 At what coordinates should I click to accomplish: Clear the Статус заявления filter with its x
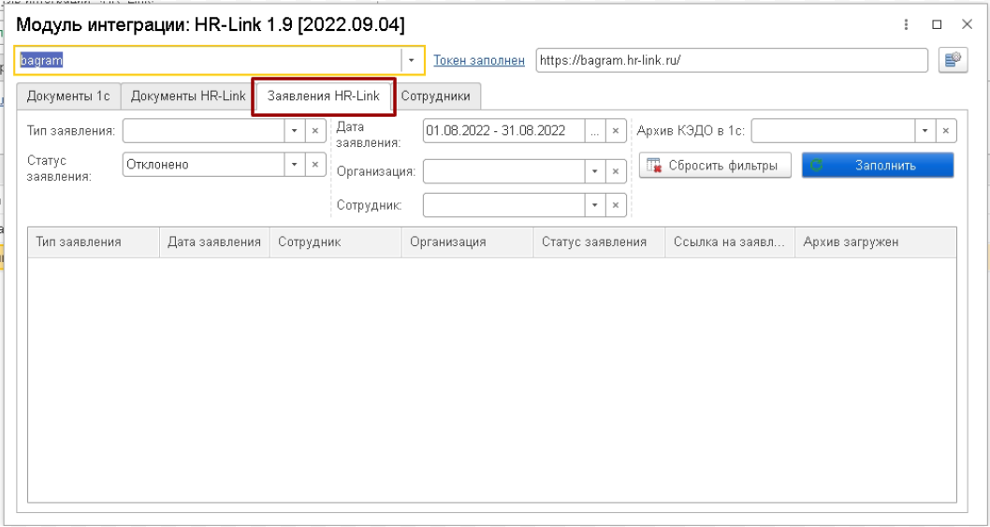point(315,165)
